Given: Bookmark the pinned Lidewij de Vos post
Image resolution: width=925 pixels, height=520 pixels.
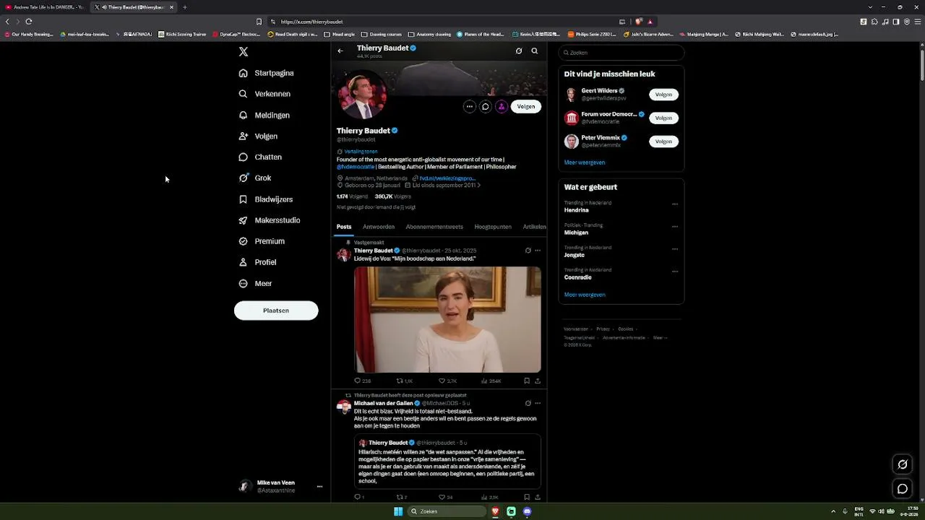Looking at the screenshot, I should [x=527, y=381].
